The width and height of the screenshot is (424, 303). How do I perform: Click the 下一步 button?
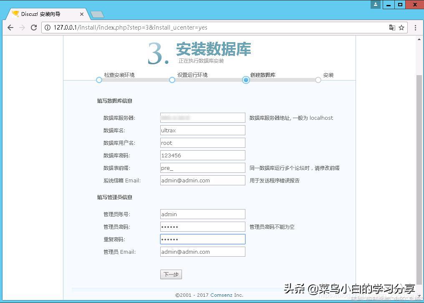171,274
